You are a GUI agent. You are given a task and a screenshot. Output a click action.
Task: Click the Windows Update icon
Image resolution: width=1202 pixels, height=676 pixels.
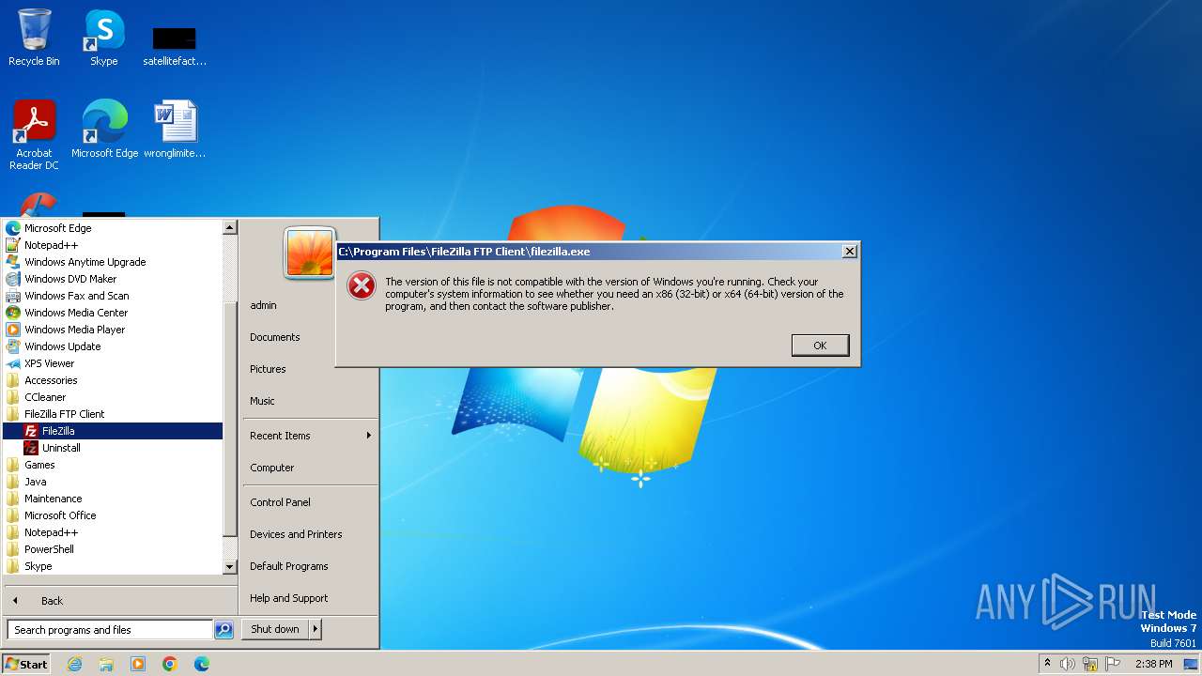pos(13,346)
